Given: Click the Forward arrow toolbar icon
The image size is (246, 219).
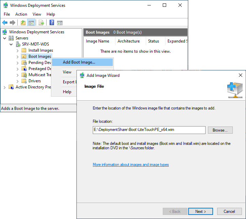Looking at the screenshot, I should [12, 22].
